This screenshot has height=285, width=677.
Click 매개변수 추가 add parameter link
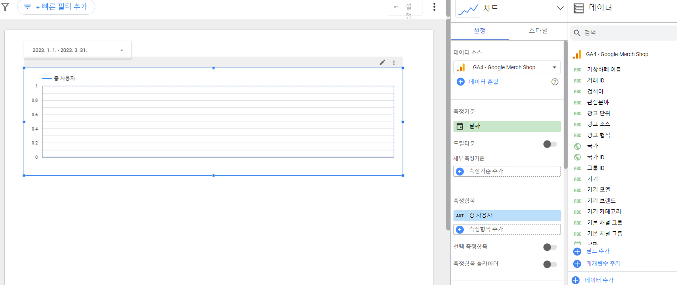point(603,264)
